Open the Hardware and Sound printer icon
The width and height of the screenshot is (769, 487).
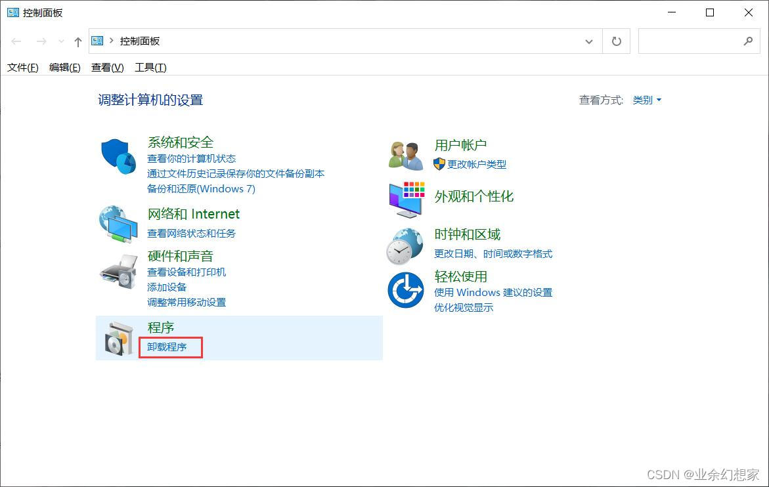pos(119,272)
